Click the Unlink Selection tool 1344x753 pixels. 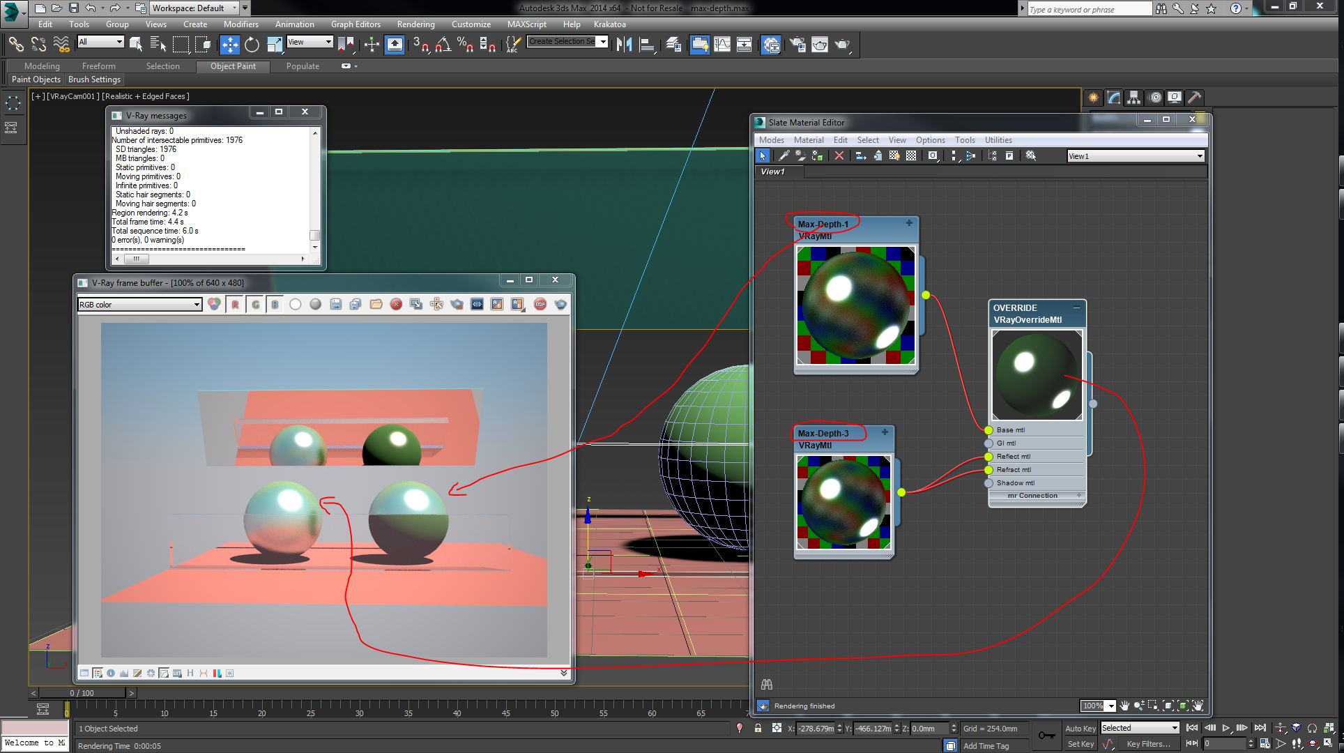[38, 45]
